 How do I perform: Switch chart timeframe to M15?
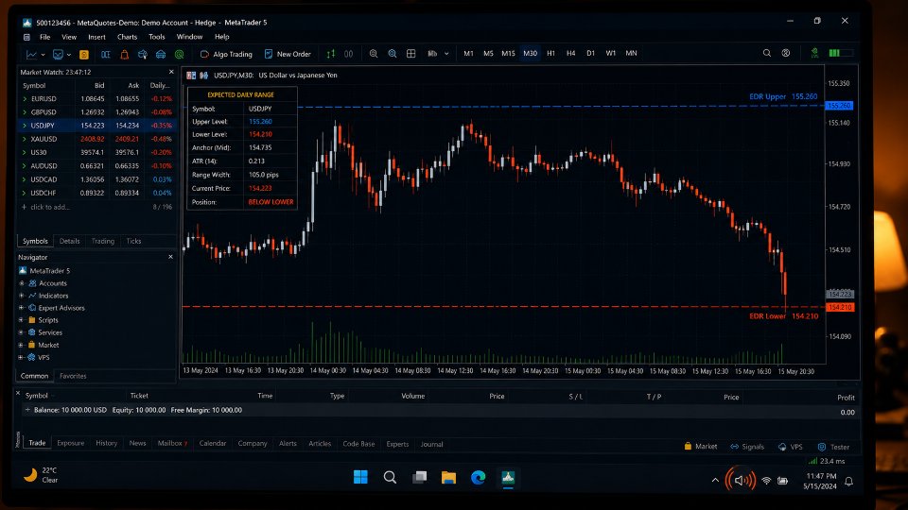[x=508, y=53]
